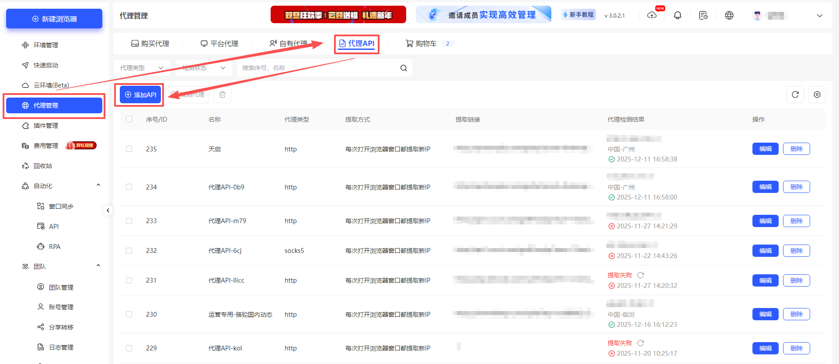
Task: Open 云环境(Beta) in the sidebar
Action: (x=51, y=85)
